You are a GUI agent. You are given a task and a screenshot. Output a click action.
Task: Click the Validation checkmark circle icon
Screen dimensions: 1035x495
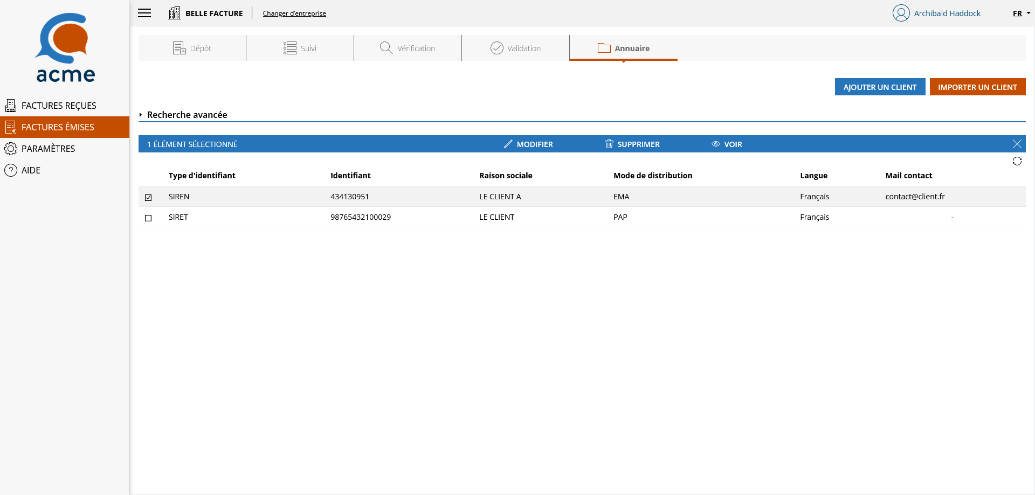tap(496, 48)
